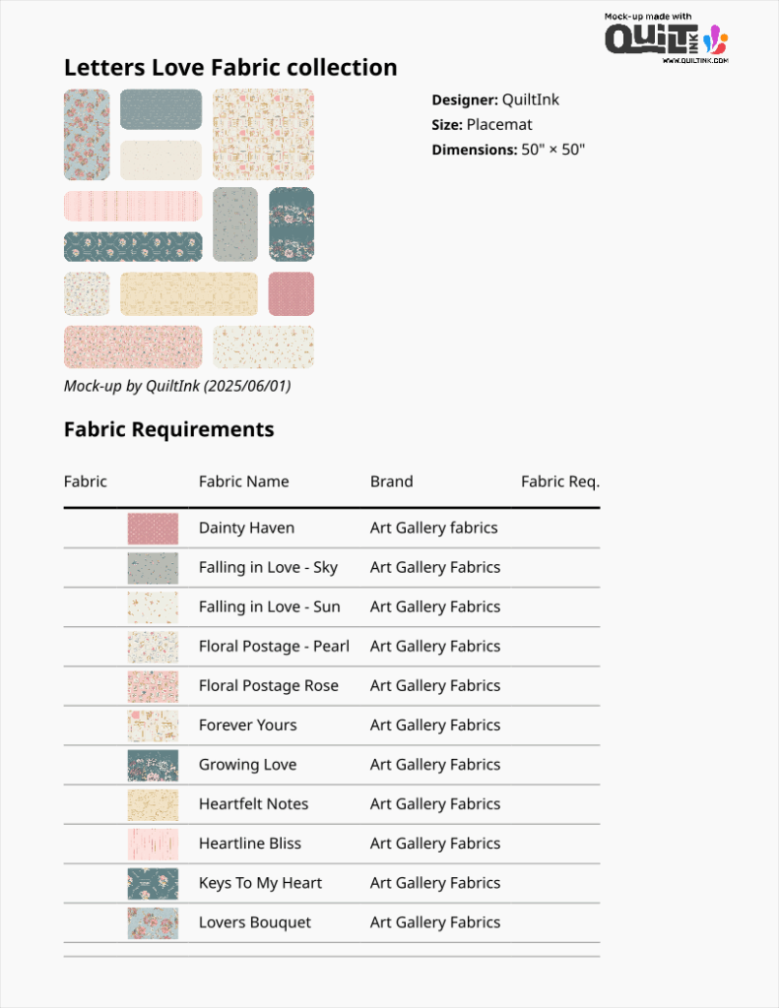Image resolution: width=779 pixels, height=1008 pixels.
Task: Click the Heartfelt Notes table swatch
Action: (153, 805)
